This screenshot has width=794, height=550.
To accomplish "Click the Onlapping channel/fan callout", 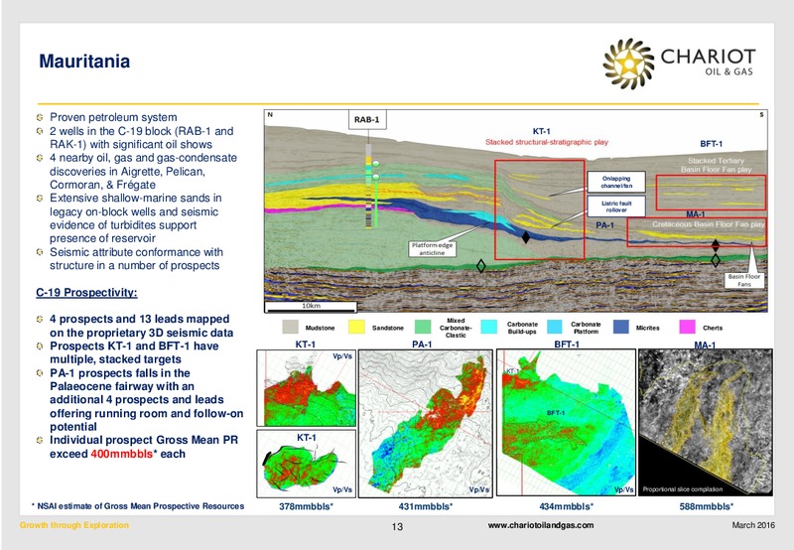I will pyautogui.click(x=616, y=183).
